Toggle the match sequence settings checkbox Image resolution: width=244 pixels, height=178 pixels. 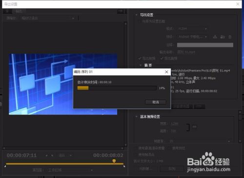click(x=140, y=22)
